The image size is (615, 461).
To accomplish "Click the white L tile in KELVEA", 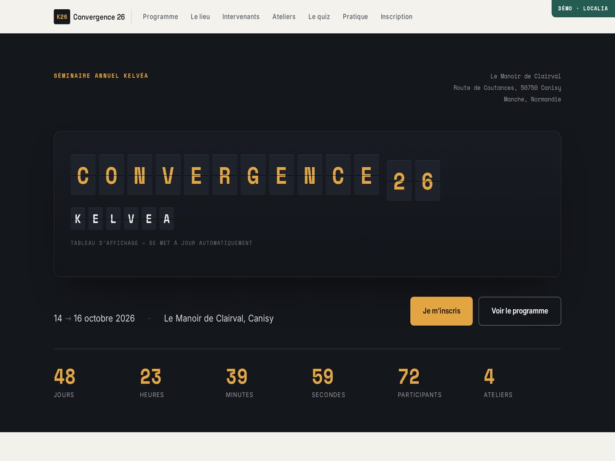I will point(113,218).
